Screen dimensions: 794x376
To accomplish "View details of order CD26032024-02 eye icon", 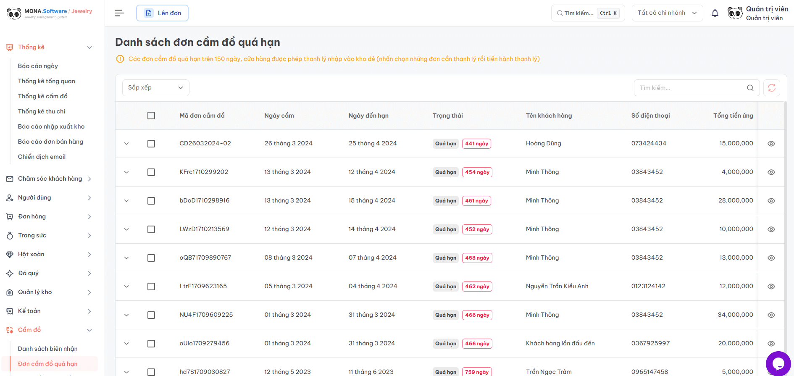I will (x=771, y=144).
